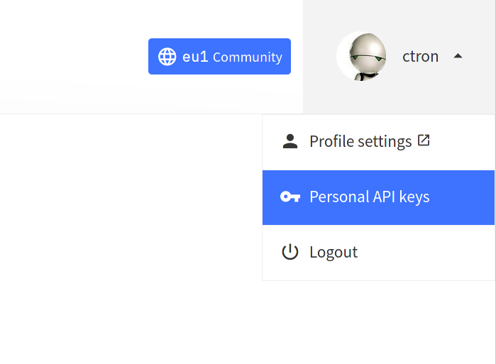Click the Profile settings text label
Image resolution: width=496 pixels, height=364 pixels.
coord(360,141)
